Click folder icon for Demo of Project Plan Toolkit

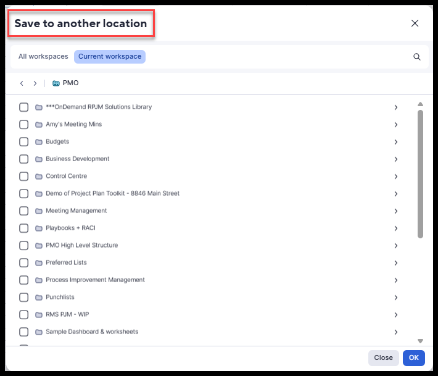pos(39,193)
